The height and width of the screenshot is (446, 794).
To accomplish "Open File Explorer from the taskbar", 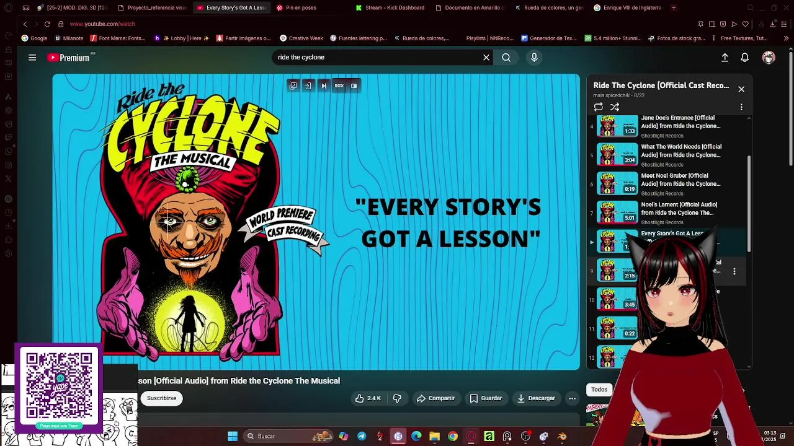I will [434, 436].
